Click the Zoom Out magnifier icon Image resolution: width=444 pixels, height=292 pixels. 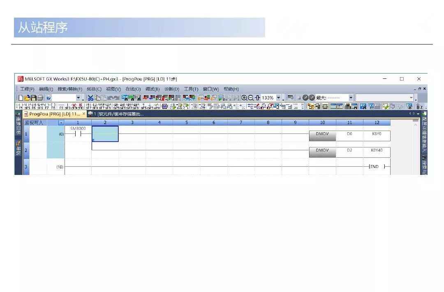pyautogui.click(x=251, y=98)
